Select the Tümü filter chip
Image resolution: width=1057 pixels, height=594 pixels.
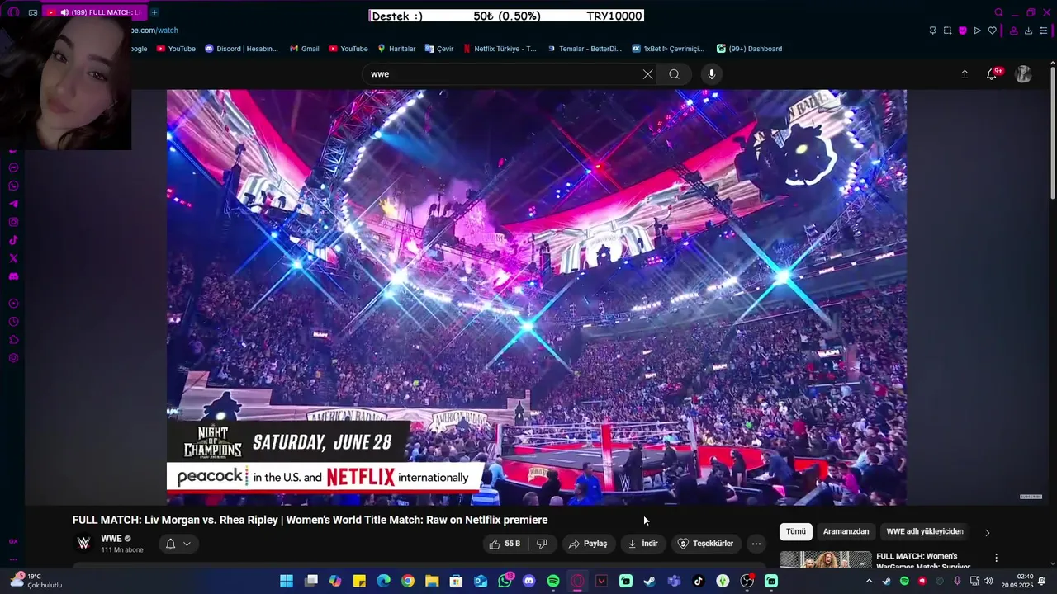[x=796, y=532]
